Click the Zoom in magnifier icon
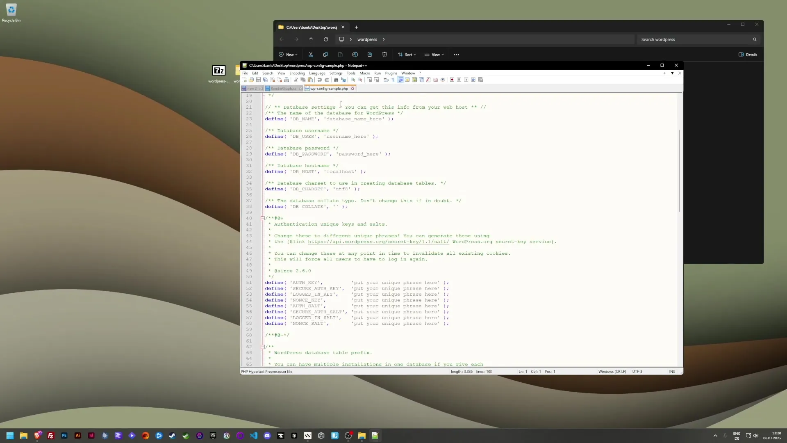 (x=353, y=80)
